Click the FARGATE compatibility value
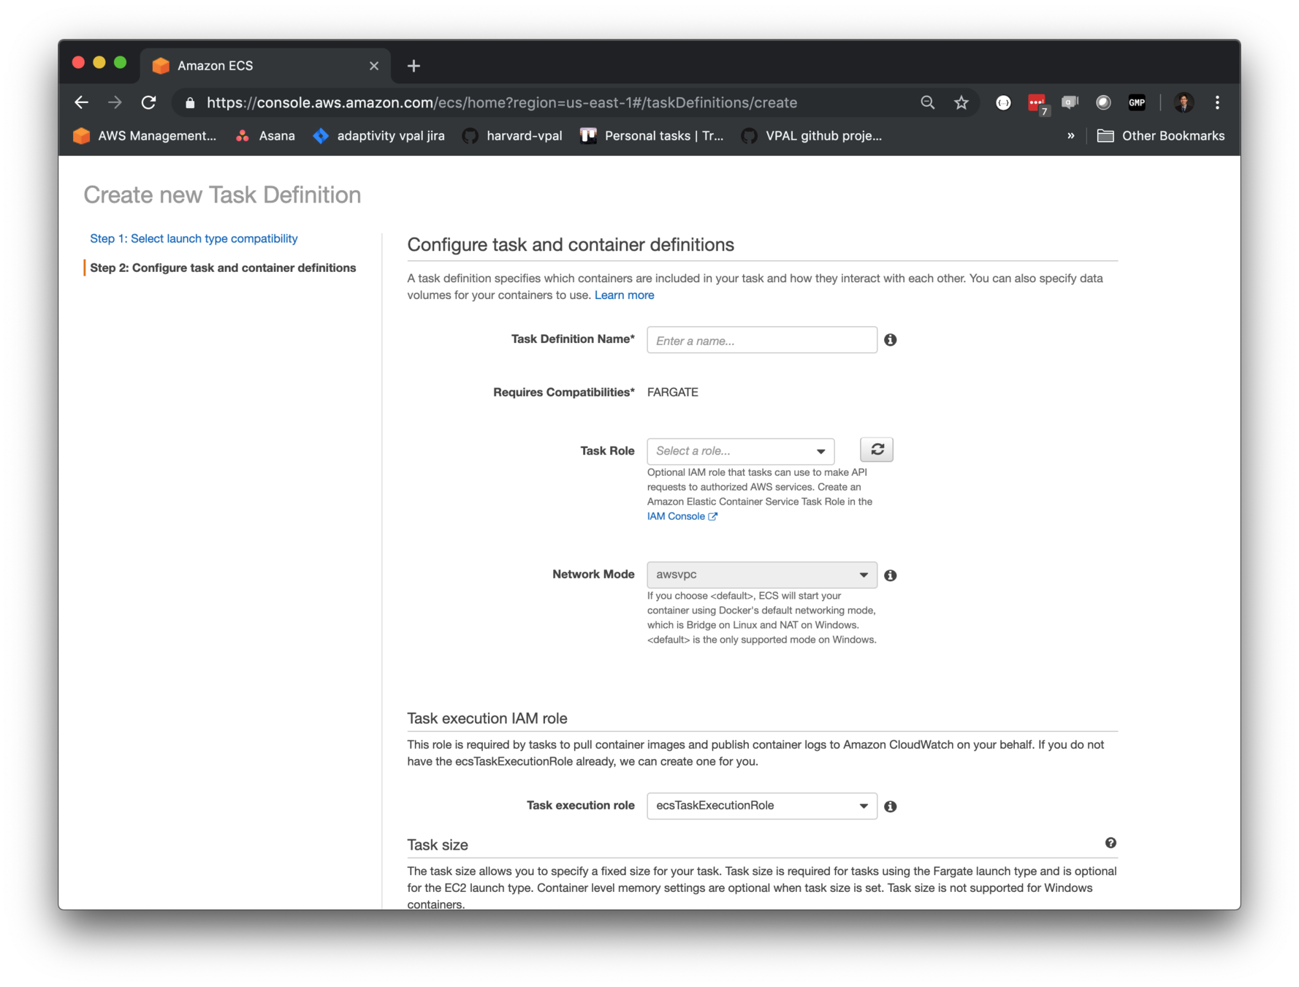Image resolution: width=1299 pixels, height=987 pixels. pos(673,393)
